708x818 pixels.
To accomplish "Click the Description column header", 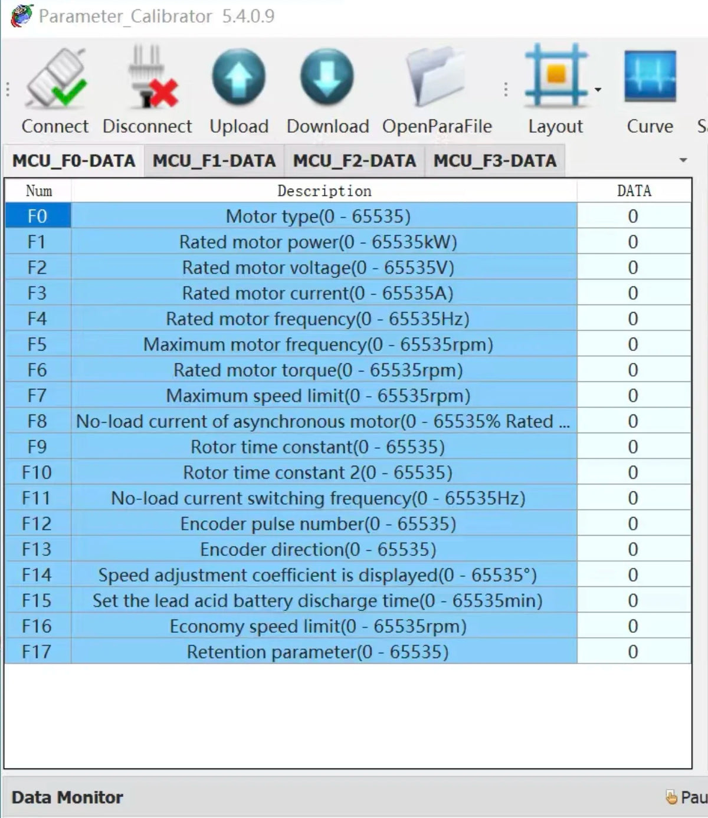I will tap(324, 190).
